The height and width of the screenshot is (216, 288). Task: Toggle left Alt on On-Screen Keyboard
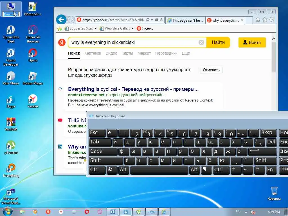click(x=124, y=170)
